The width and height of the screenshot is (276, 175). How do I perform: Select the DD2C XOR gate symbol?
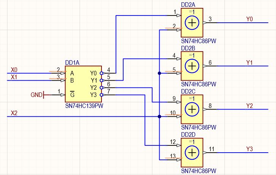coord(192,109)
